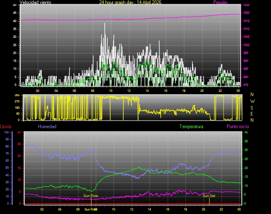Click the tallest wind gust peak in the top graph
The width and height of the screenshot is (271, 214).
click(x=105, y=24)
